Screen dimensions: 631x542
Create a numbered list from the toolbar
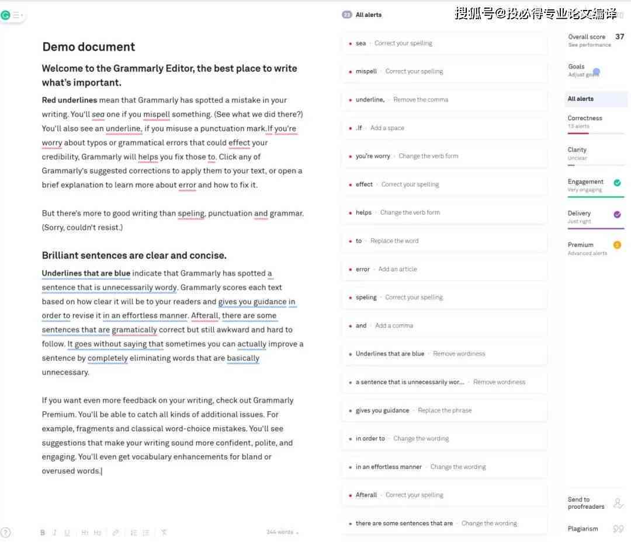(134, 533)
